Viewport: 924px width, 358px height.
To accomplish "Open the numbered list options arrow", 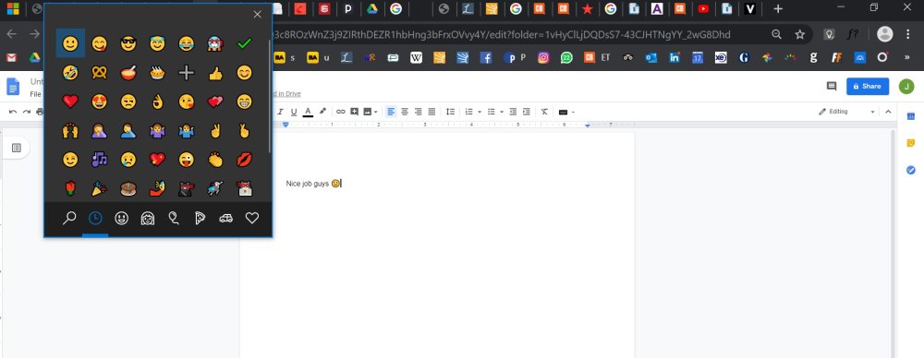I will pos(480,112).
